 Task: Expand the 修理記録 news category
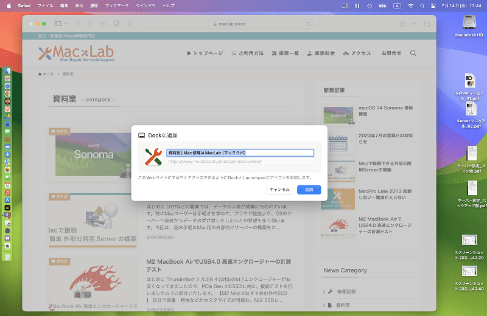(x=346, y=292)
